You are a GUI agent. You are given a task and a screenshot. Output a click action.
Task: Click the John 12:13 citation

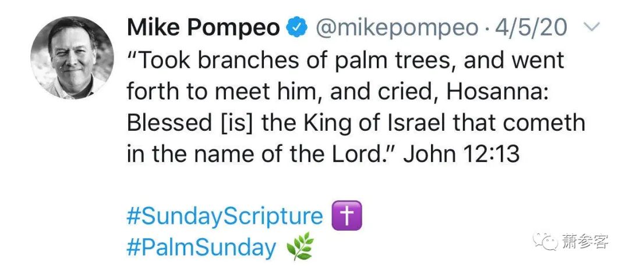(x=462, y=153)
